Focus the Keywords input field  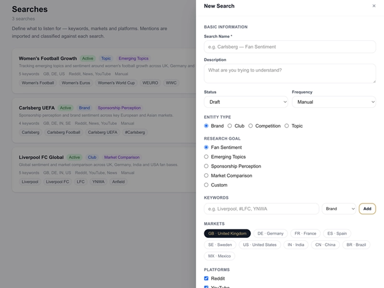click(x=262, y=209)
